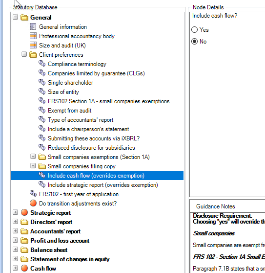This screenshot has height=273, width=265.
Task: Click the Include strategic report node icon
Action: pos(42,184)
